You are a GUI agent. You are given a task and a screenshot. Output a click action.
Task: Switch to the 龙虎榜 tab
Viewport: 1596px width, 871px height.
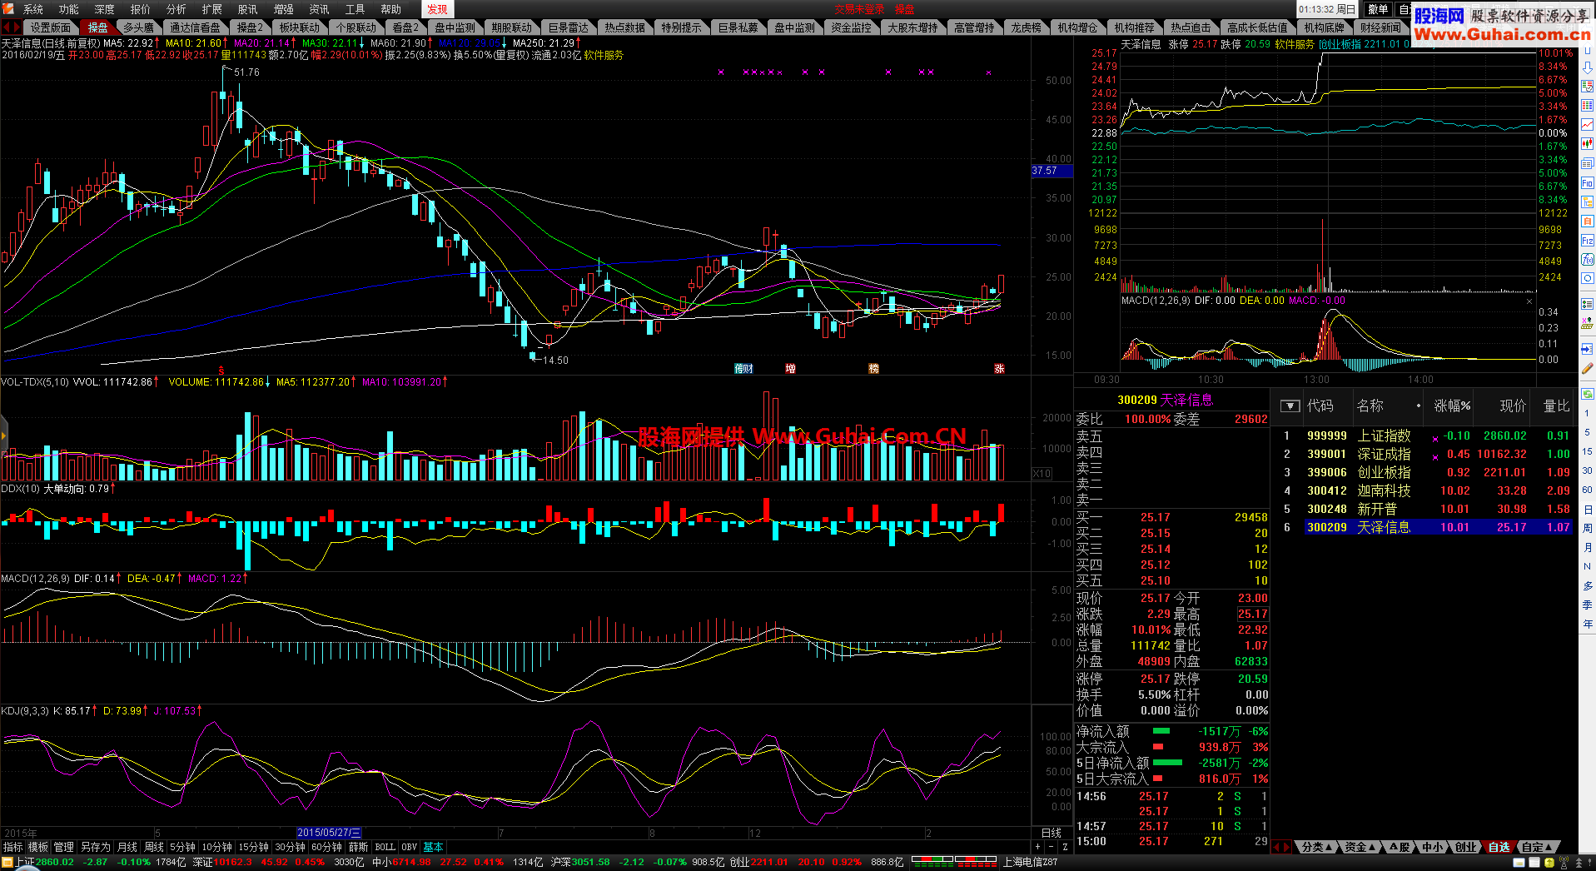coord(1026,27)
